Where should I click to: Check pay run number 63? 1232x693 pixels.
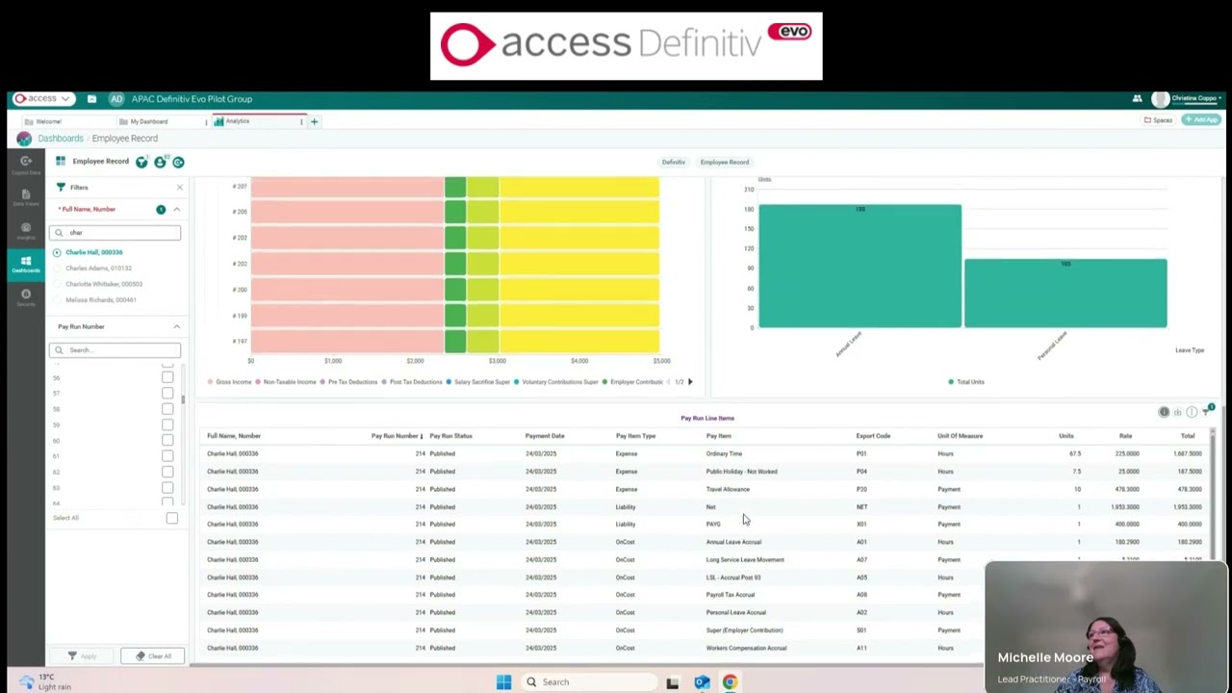point(167,488)
